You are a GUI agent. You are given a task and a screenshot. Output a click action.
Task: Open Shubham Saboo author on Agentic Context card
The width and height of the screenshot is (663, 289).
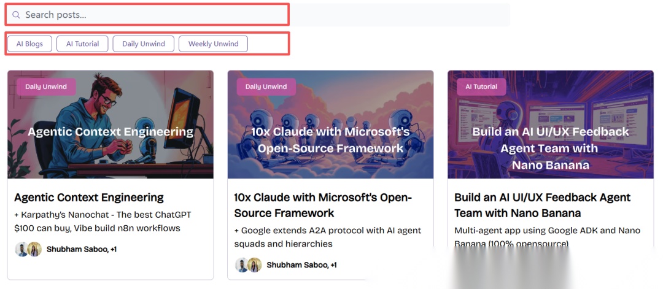pyautogui.click(x=82, y=249)
